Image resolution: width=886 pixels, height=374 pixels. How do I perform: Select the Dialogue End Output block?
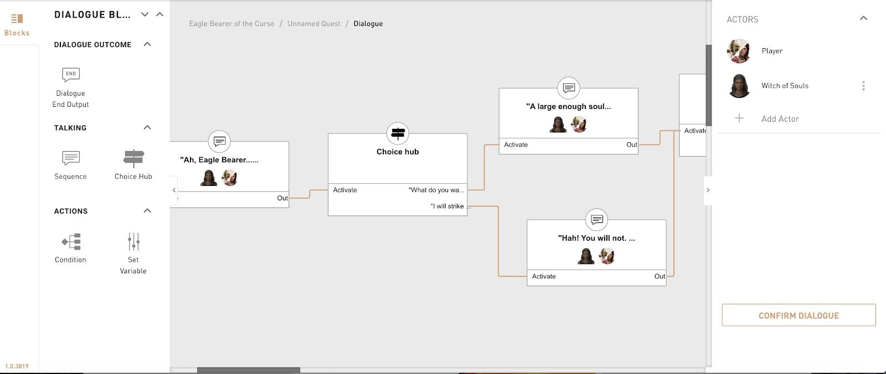(71, 75)
